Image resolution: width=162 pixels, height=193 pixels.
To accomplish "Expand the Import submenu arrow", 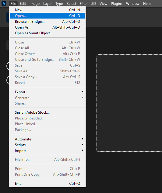I will pyautogui.click(x=82, y=150).
